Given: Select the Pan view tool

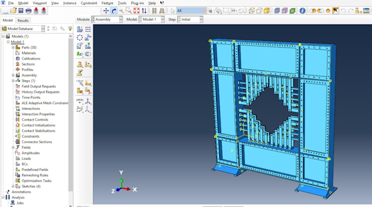Looking at the screenshot, I should 106,11.
